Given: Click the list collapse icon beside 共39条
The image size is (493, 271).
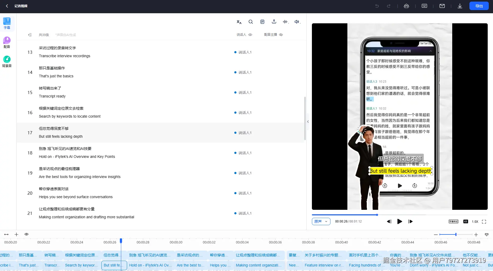Looking at the screenshot, I should [x=30, y=35].
